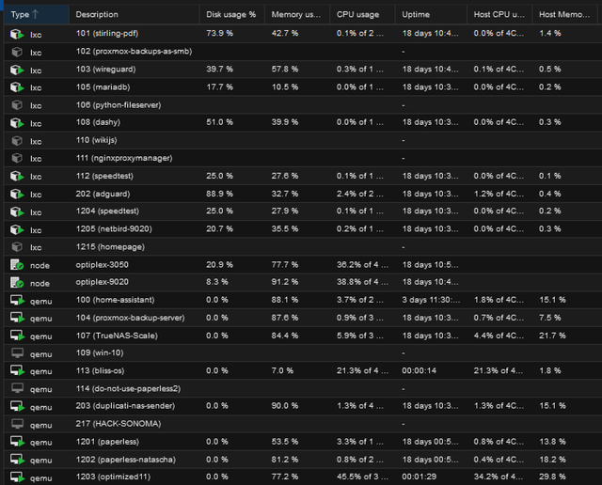
Task: Click the stopped container icon for 111 nginxproxymanager
Action: point(17,158)
